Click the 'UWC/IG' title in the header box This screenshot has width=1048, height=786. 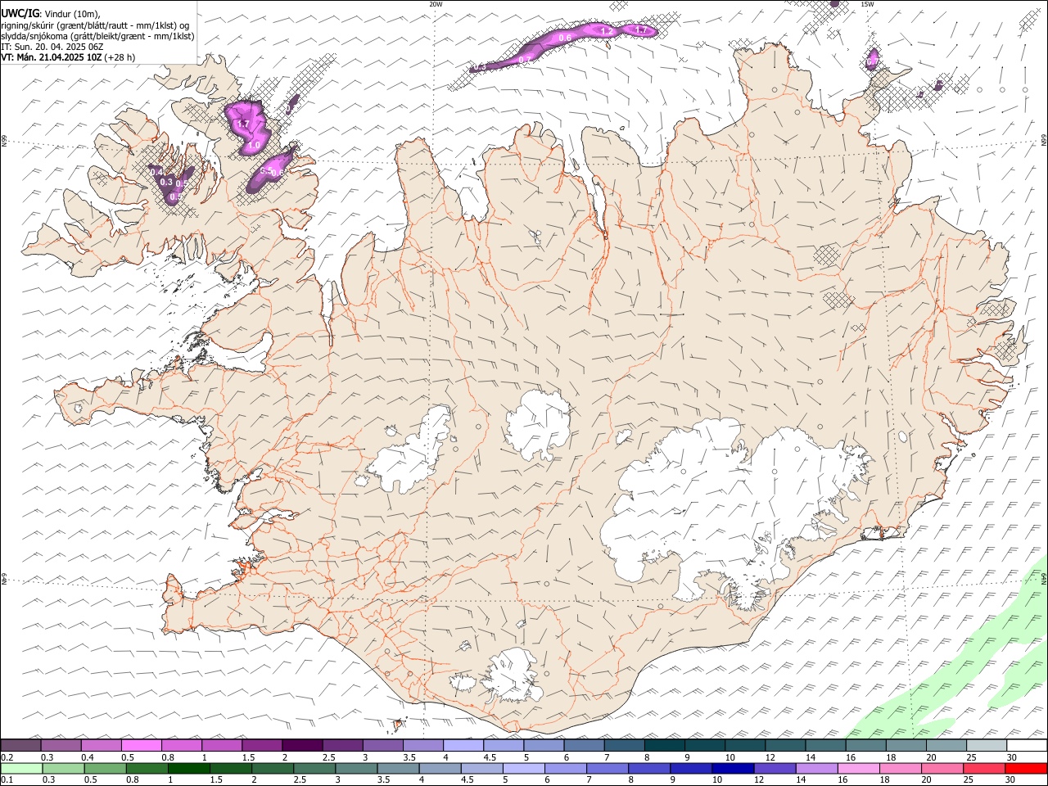(x=20, y=13)
